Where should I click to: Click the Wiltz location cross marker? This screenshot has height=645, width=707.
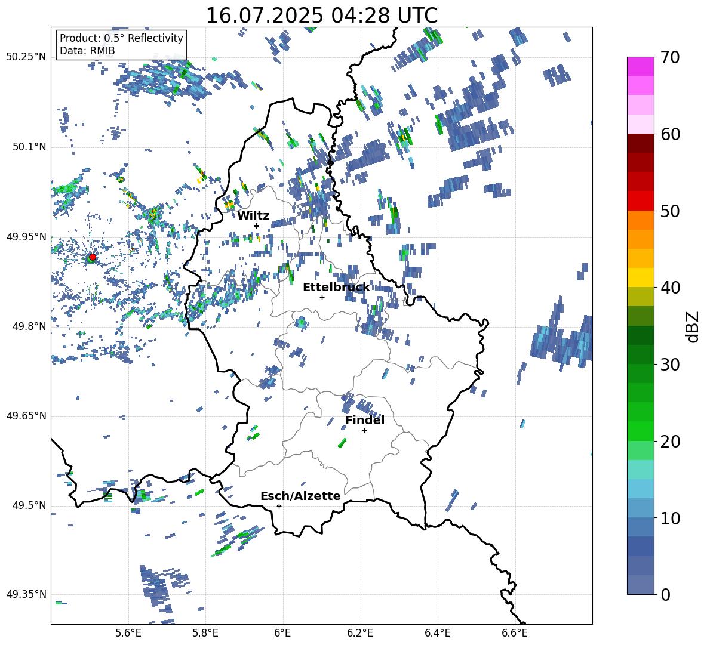257,226
